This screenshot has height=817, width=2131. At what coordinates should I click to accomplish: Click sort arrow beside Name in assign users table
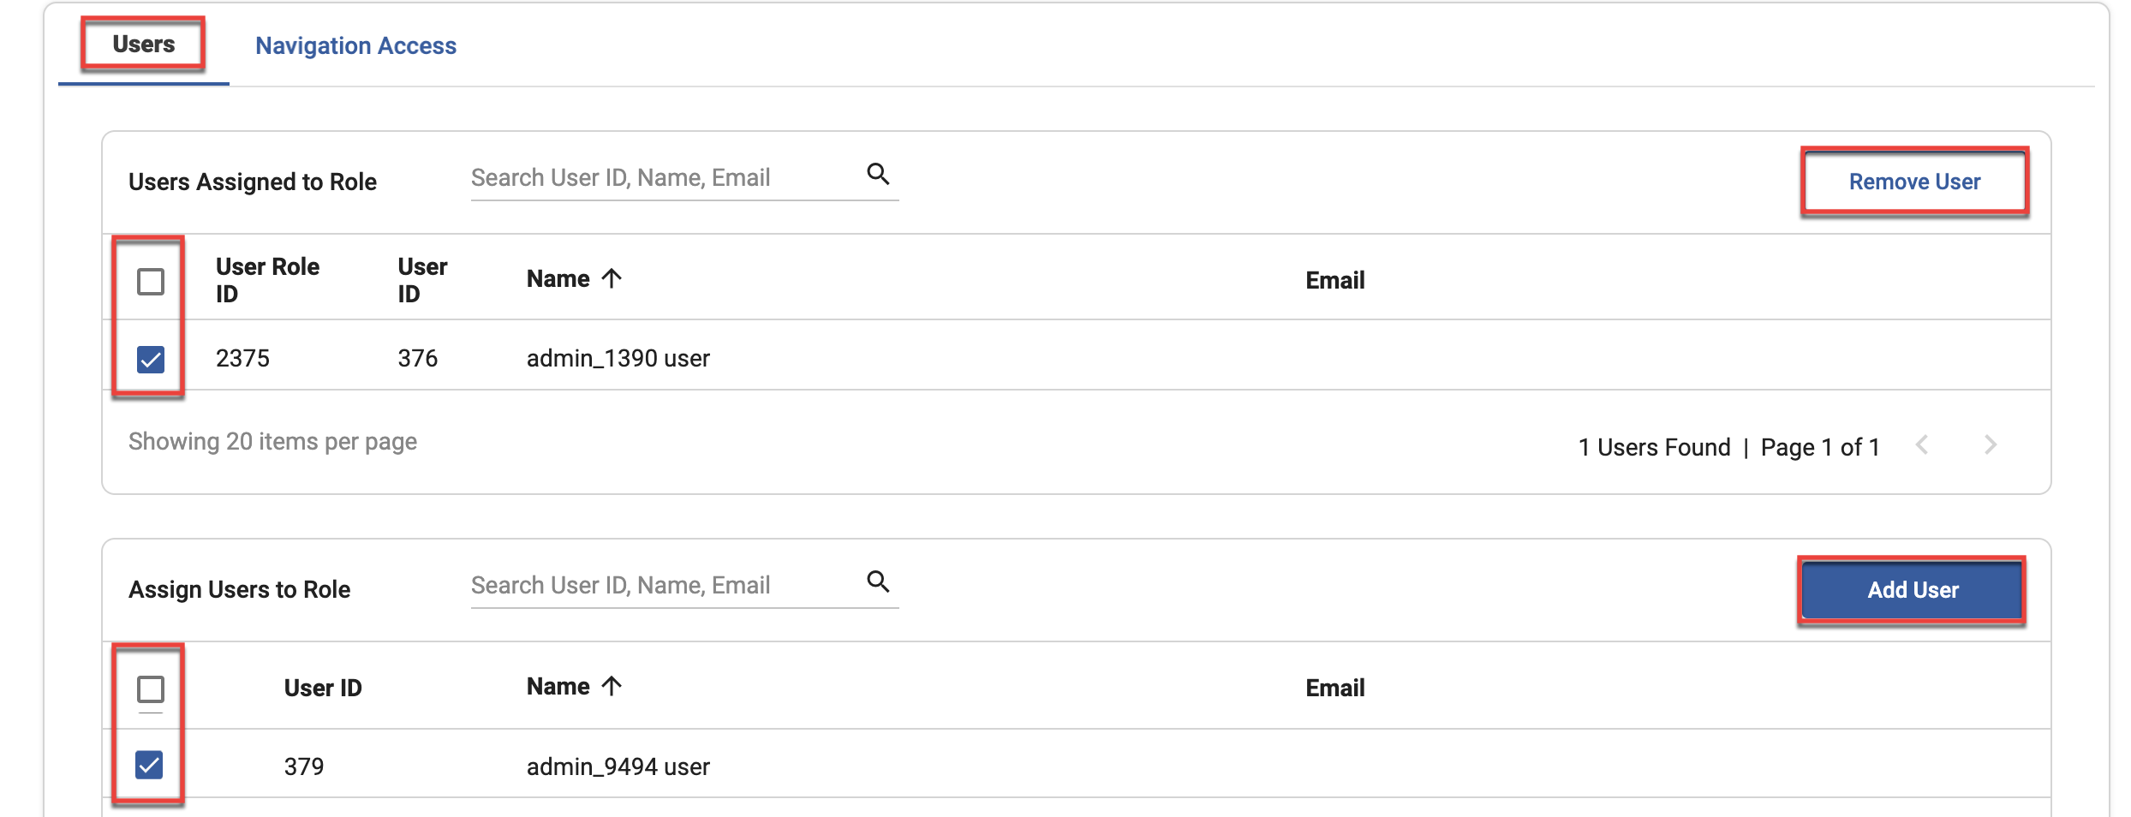612,686
